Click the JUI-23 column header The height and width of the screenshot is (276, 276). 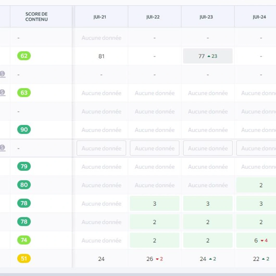click(x=208, y=17)
